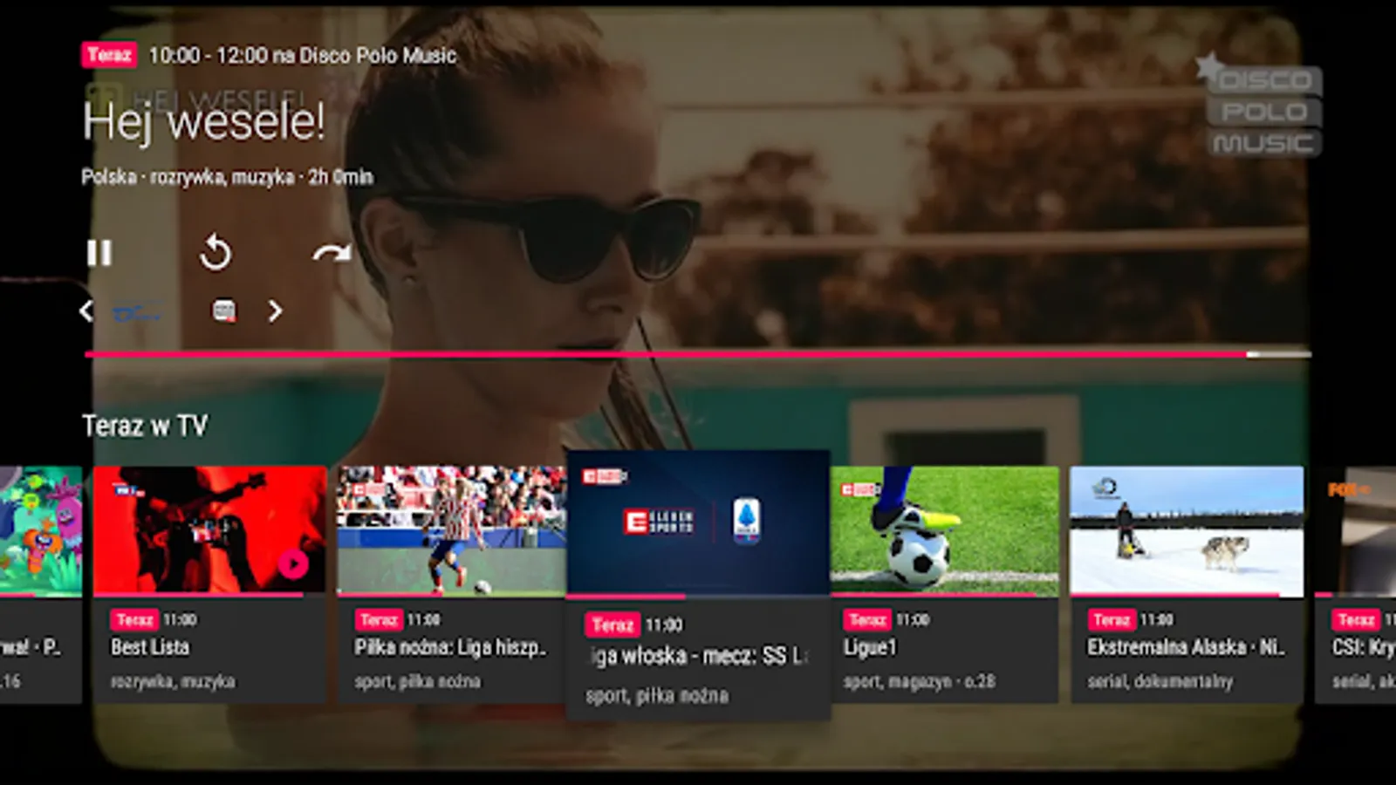Click 'rozrywka, muzyka' under Best Lista
This screenshot has height=785, width=1396.
pos(173,681)
